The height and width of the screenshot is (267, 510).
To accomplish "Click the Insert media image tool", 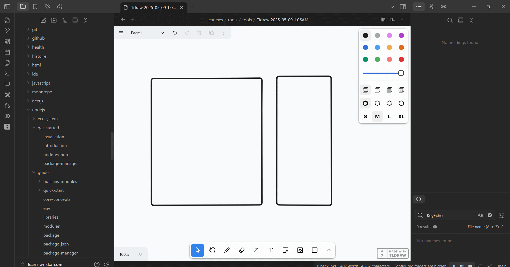I will 300,250.
